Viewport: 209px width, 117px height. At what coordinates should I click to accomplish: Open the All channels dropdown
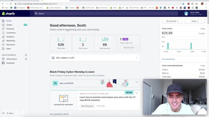pyautogui.click(x=172, y=21)
